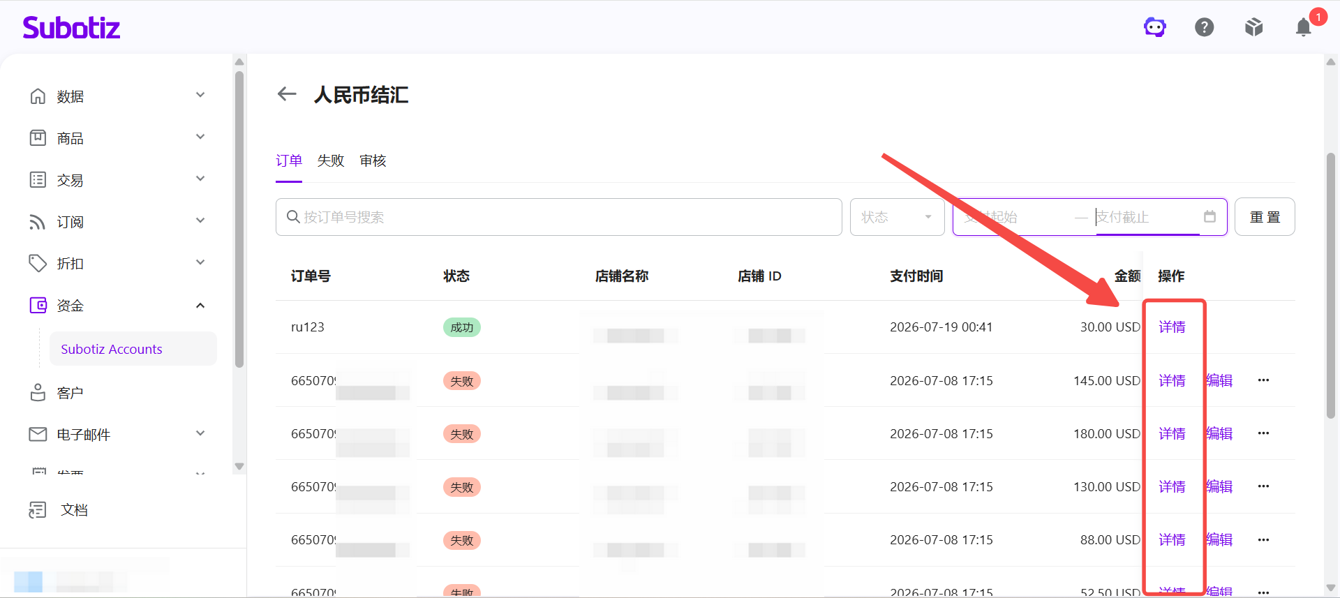Open more options for 88.00 USD row
Screen dimensions: 1340x598
1263,539
